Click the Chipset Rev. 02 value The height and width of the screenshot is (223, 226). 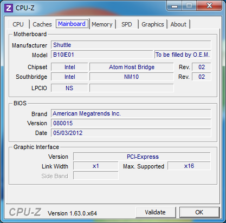click(x=202, y=67)
